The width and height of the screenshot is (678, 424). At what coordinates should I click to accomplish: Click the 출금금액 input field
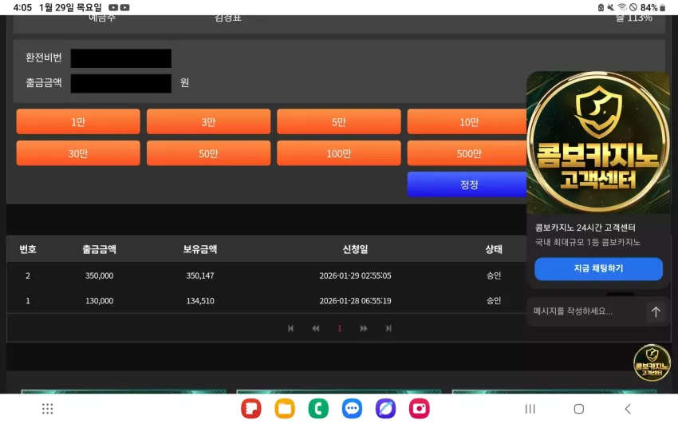(x=121, y=83)
